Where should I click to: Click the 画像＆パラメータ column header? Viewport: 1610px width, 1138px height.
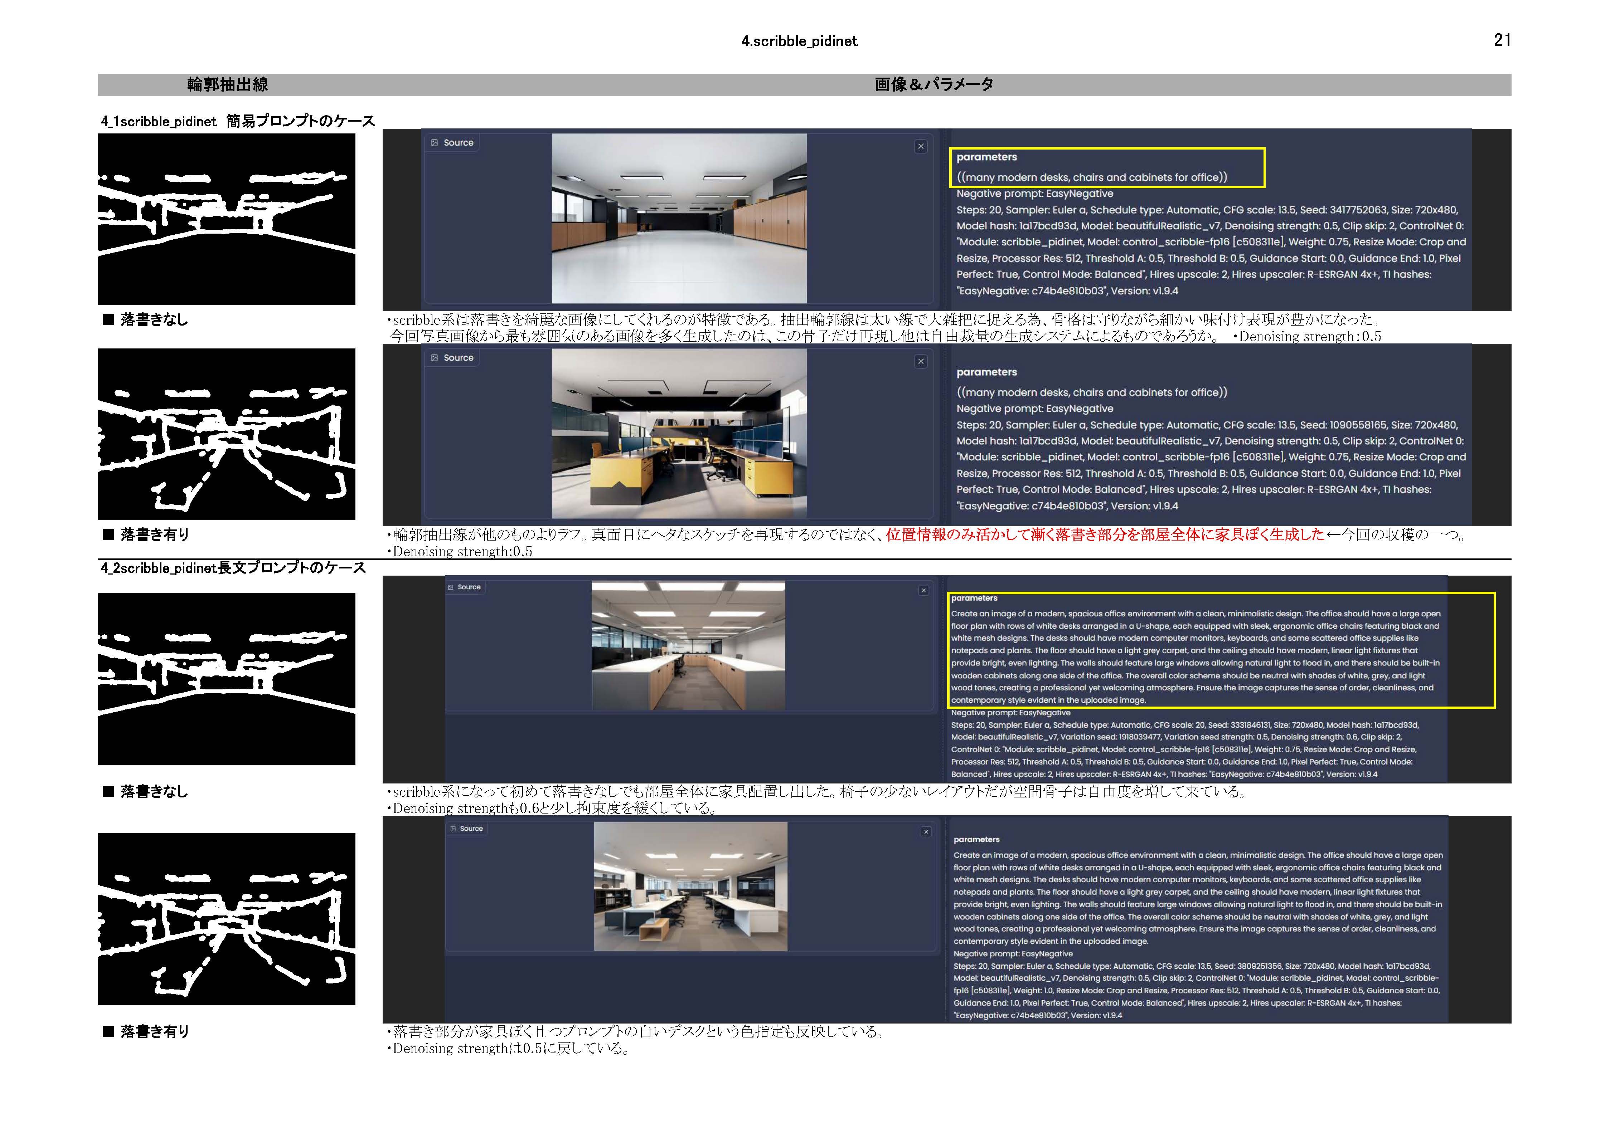934,85
